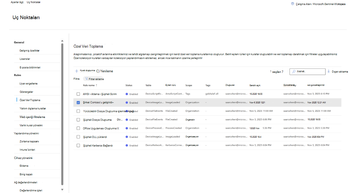
Task: Click Uç Noktaları breadcrumb link
Action: click(34, 2)
